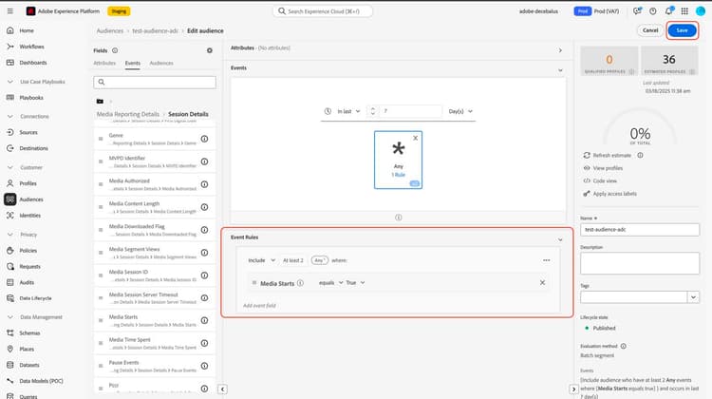The height and width of the screenshot is (399, 712).
Task: Click the fields search input
Action: [x=155, y=82]
